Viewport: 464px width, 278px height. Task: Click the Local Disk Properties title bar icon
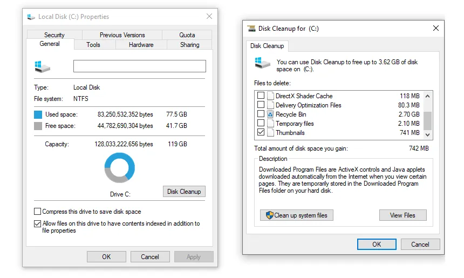pyautogui.click(x=31, y=17)
